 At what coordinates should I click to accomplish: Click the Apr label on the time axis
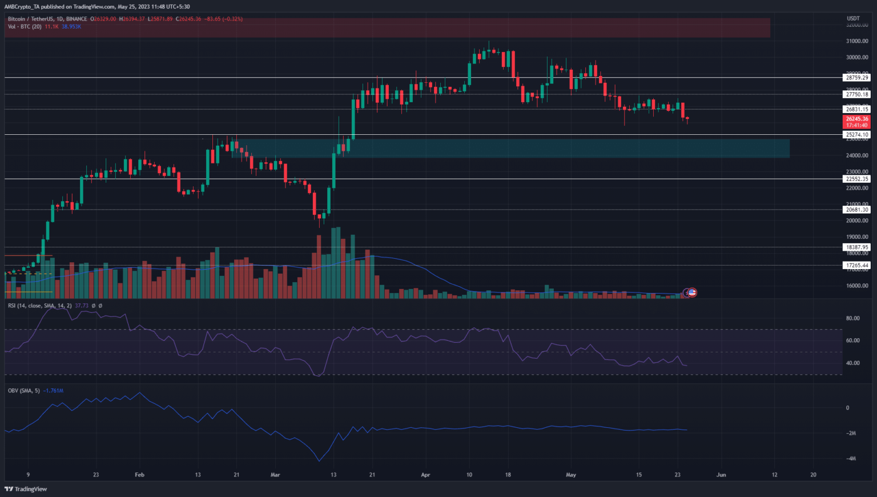(425, 475)
